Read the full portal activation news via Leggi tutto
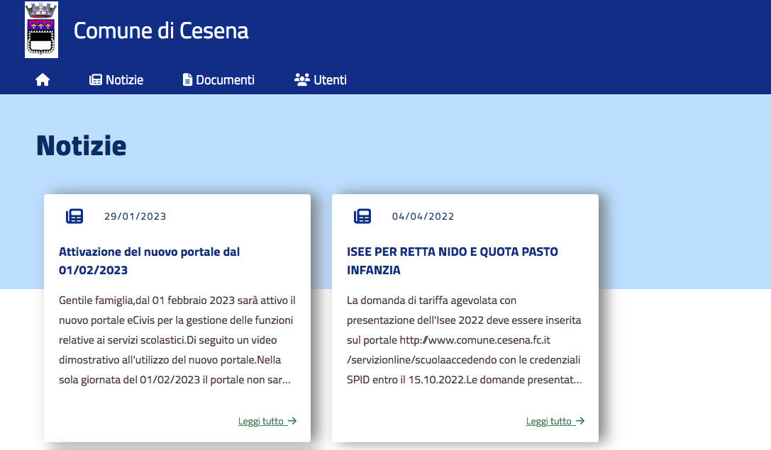 (261, 421)
